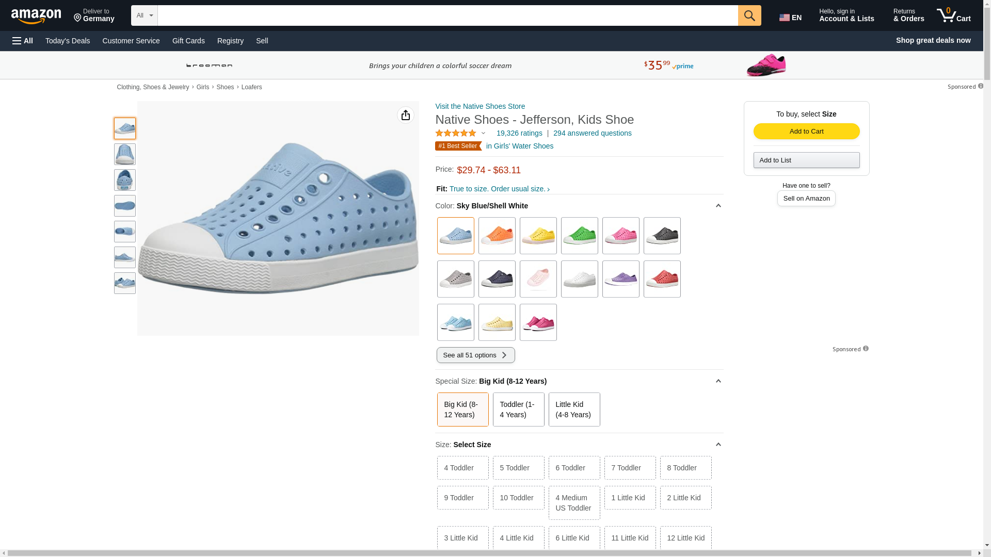Click the star rating icons

point(456,133)
